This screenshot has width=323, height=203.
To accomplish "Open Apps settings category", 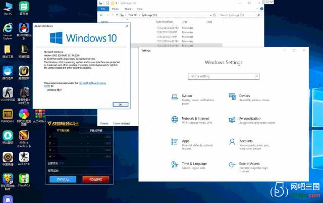I will (x=192, y=144).
